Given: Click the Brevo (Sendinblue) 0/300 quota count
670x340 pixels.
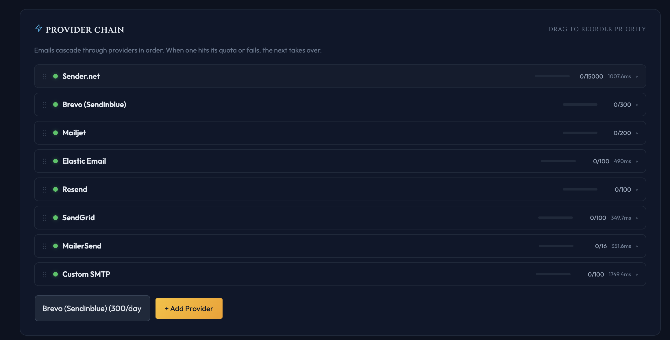Looking at the screenshot, I should [x=622, y=104].
